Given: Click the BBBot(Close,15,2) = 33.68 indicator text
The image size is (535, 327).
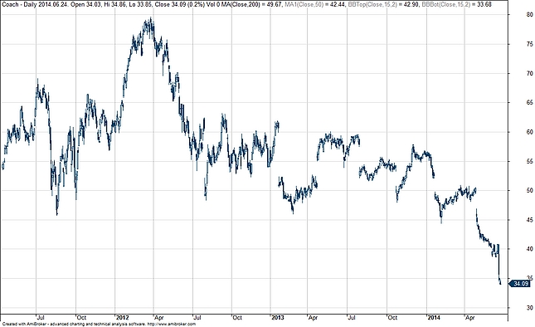Looking at the screenshot, I should (x=456, y=4).
